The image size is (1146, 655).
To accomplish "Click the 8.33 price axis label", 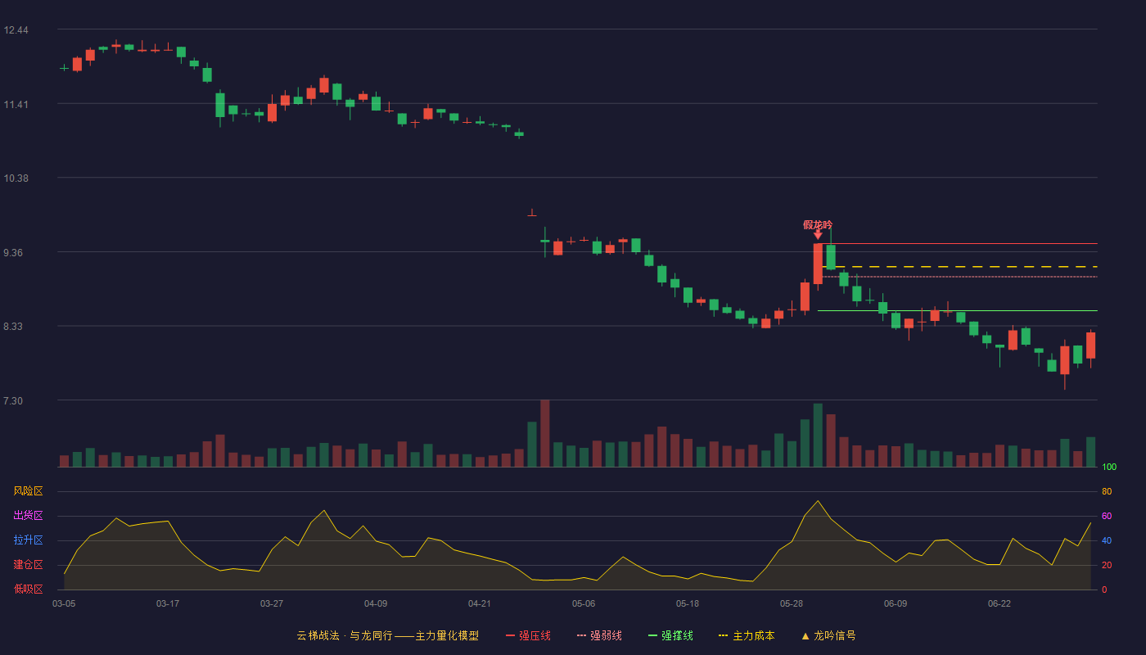I will point(13,327).
